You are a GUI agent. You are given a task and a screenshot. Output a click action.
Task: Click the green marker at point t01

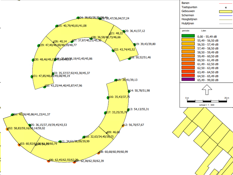12,115
